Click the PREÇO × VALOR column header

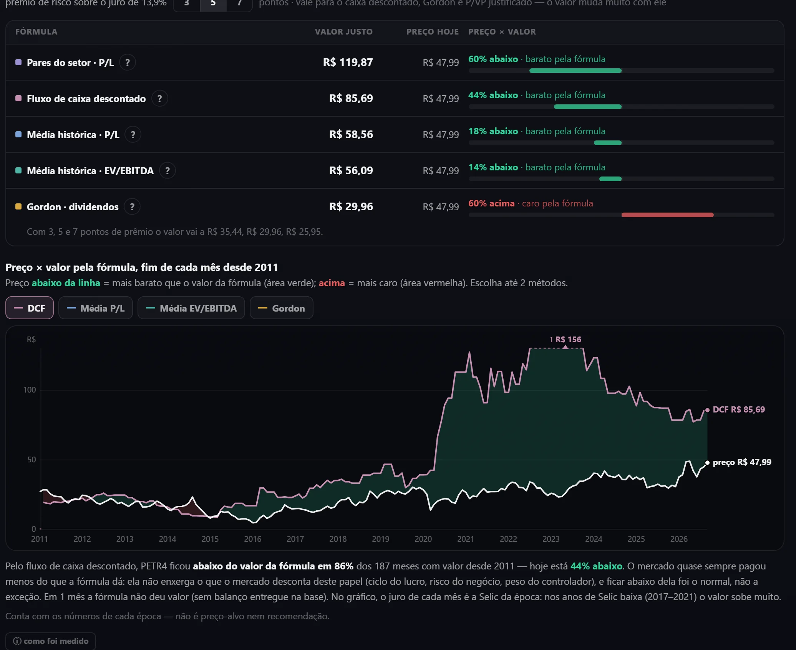(x=502, y=32)
